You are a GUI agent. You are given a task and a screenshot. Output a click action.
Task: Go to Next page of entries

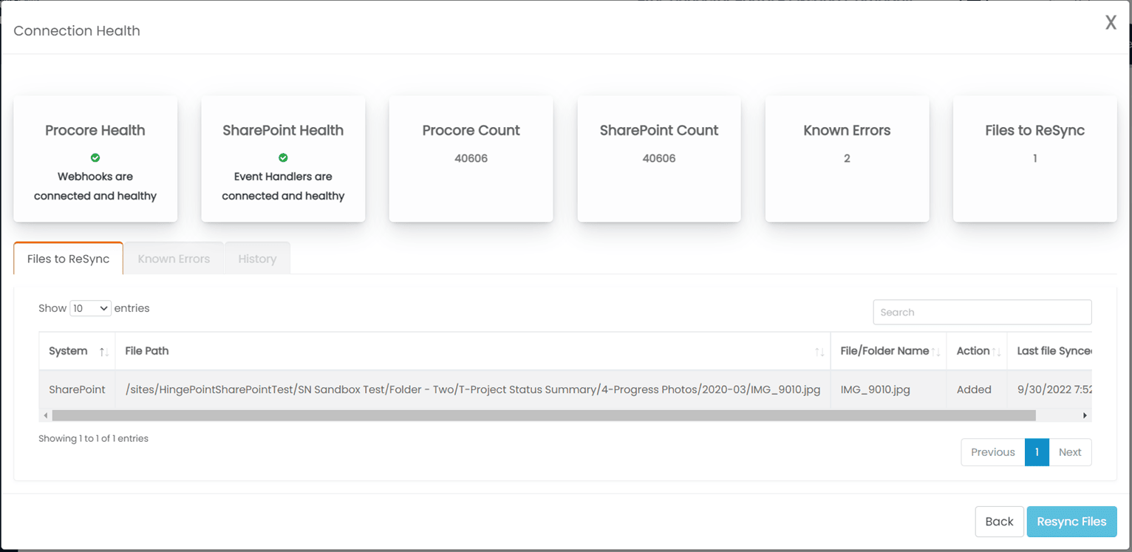[1070, 452]
